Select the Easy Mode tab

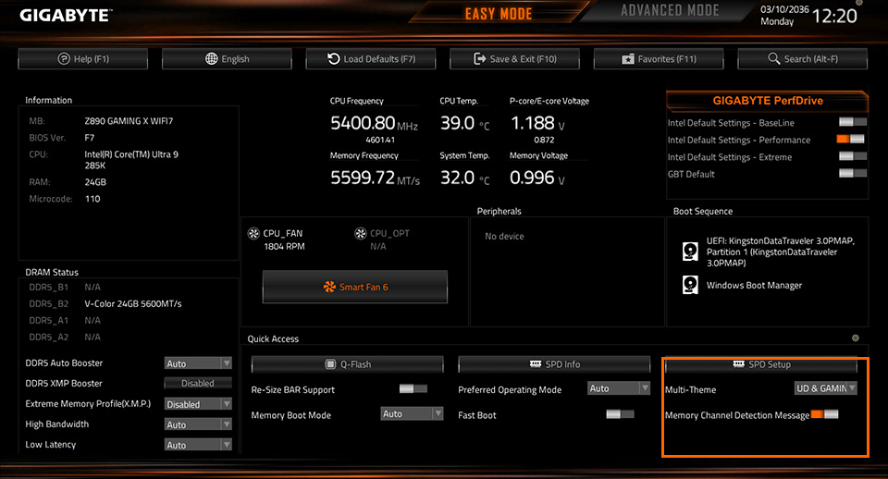(499, 14)
